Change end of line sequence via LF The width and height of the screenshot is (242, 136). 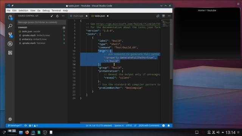pyautogui.click(x=135, y=125)
